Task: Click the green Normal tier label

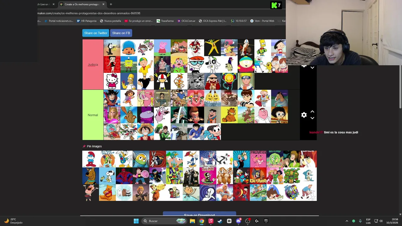Action: pos(93,115)
